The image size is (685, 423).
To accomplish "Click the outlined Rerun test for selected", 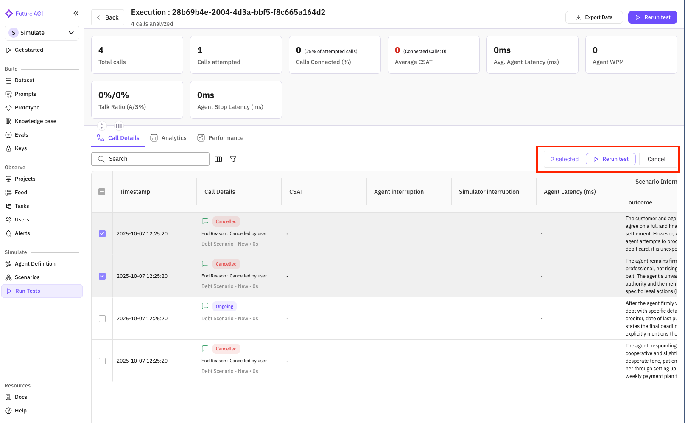I will (610, 159).
